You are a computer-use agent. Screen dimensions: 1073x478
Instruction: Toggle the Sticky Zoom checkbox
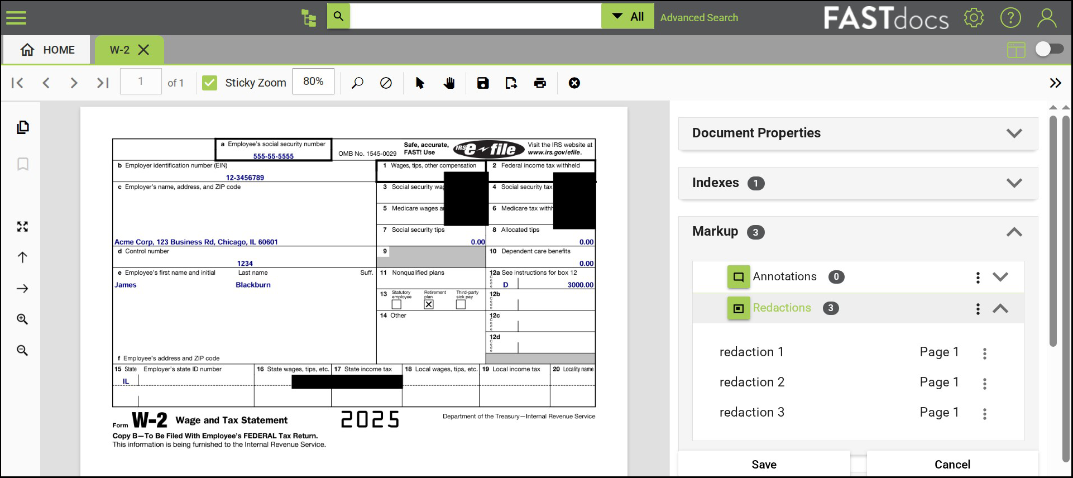tap(210, 83)
